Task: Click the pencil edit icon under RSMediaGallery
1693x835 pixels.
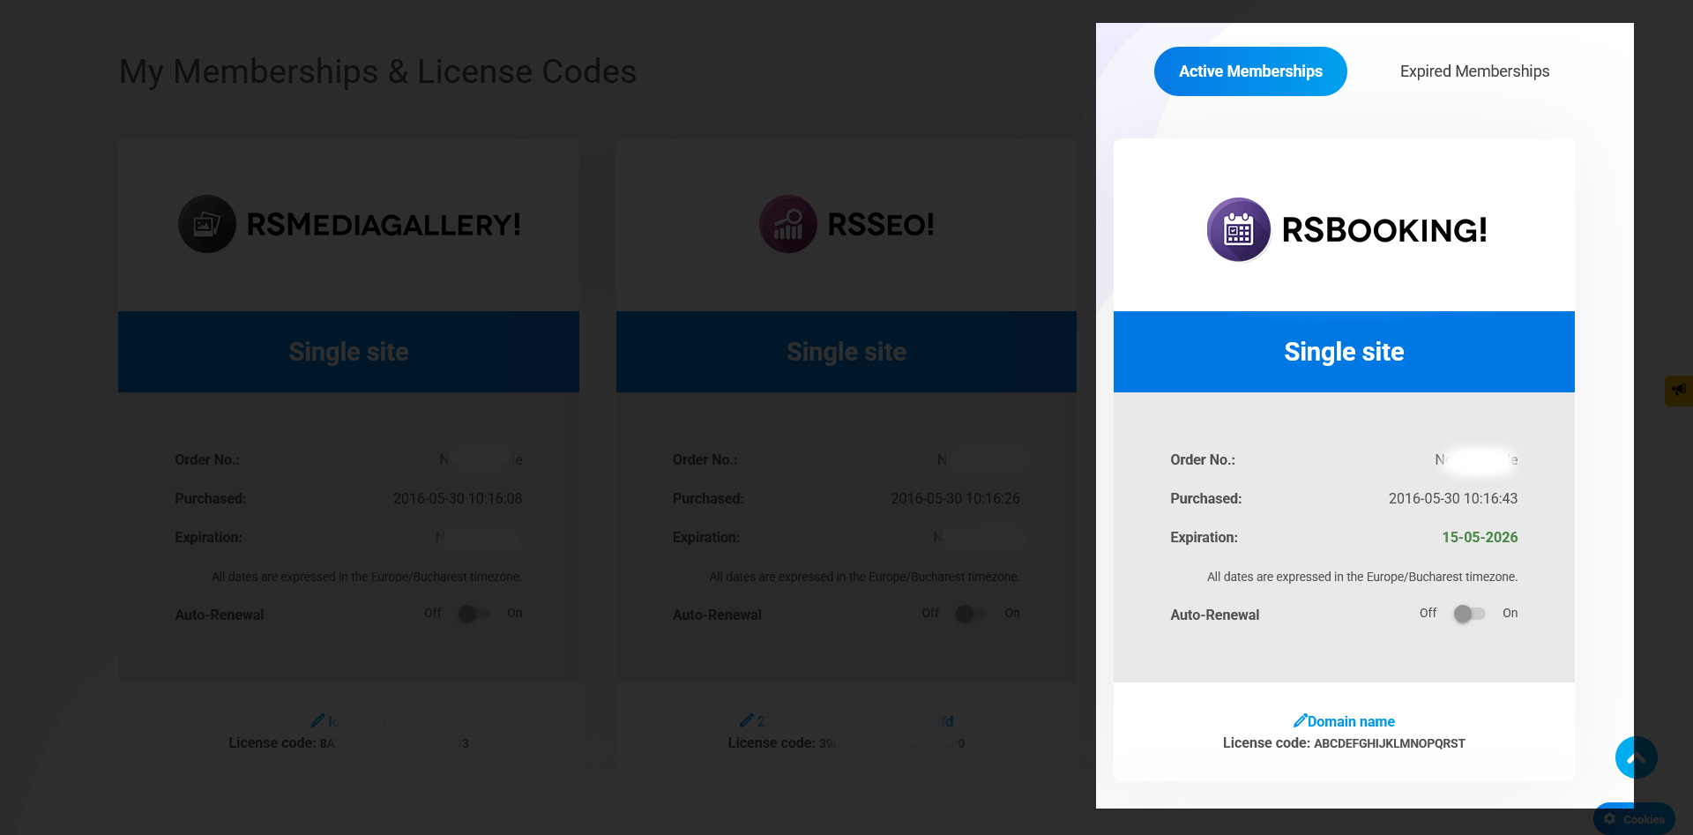Action: click(317, 720)
